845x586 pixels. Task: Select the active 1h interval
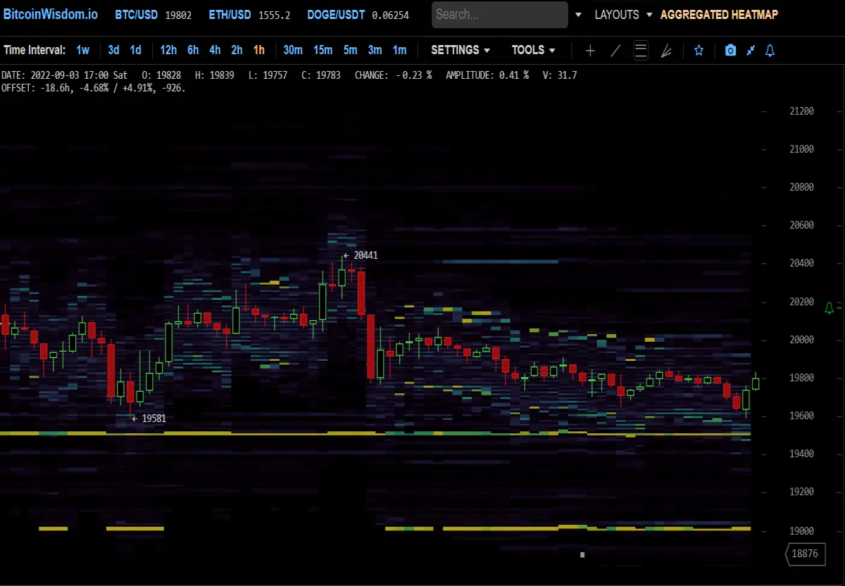coord(259,50)
